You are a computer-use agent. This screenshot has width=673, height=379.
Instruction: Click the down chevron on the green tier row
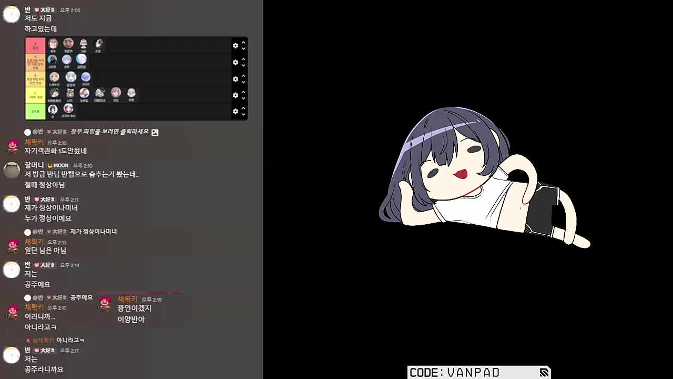click(243, 115)
